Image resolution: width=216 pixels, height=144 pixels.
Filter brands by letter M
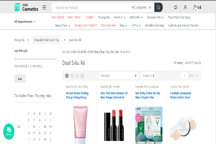45,127
